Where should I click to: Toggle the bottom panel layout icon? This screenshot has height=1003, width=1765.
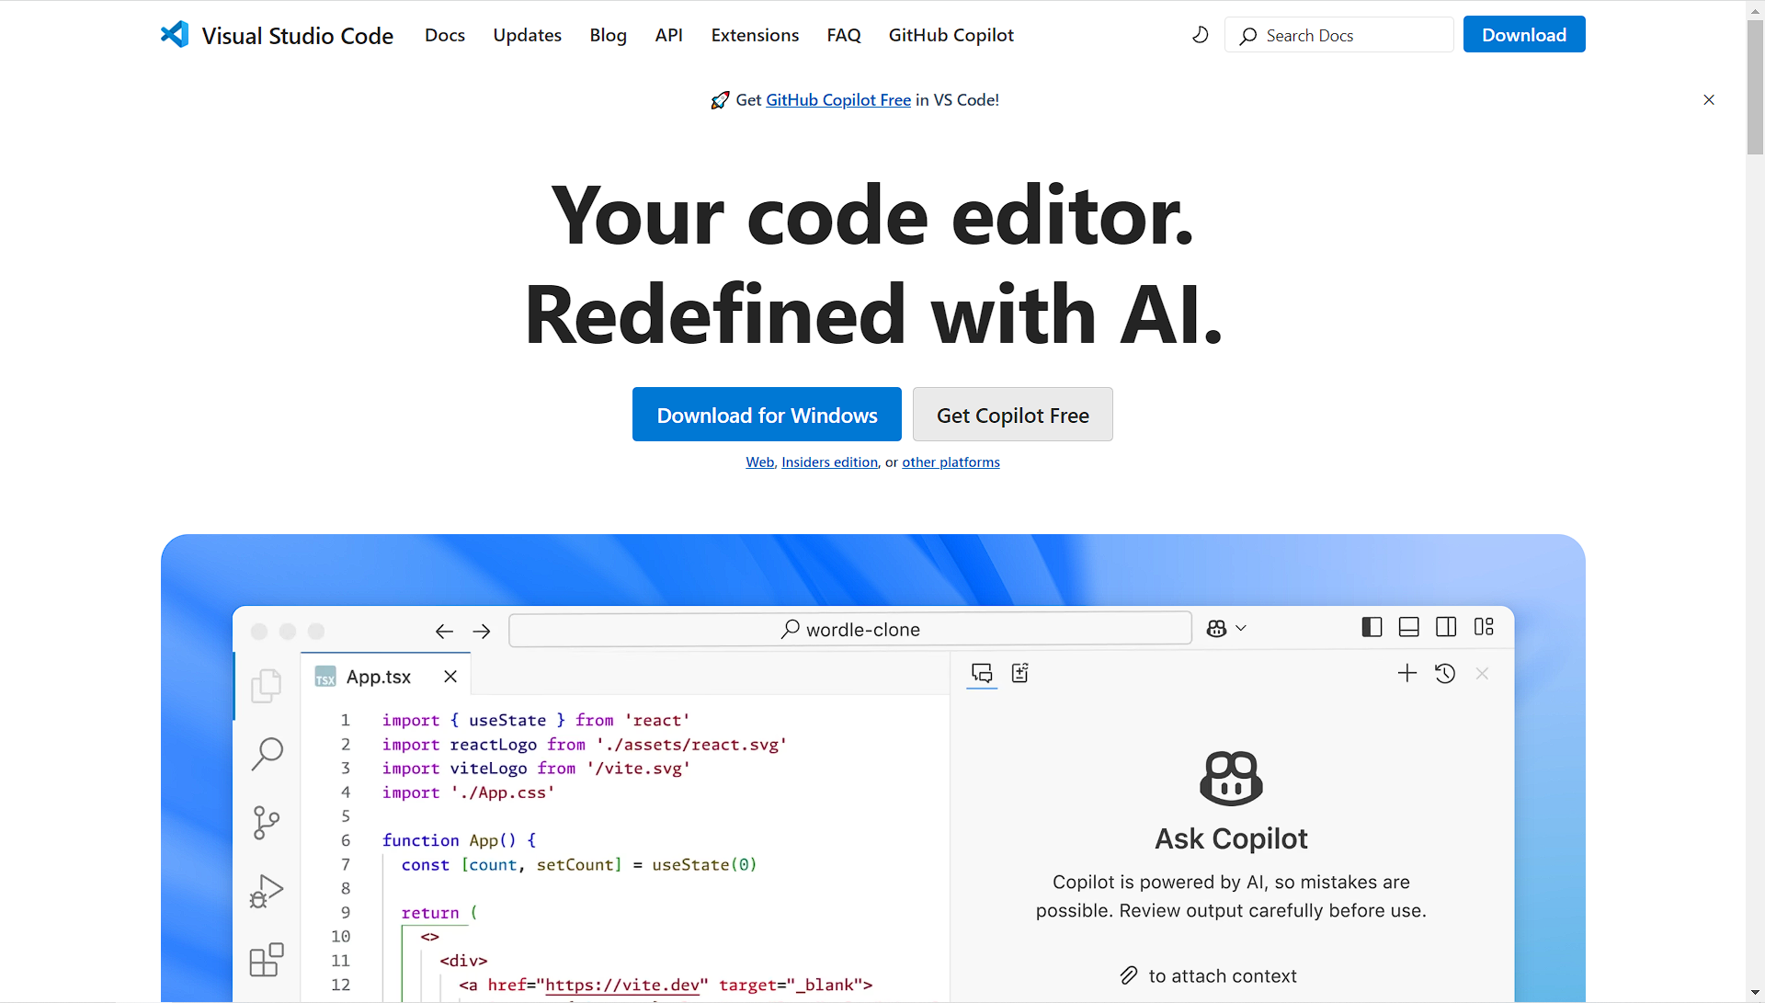(1408, 628)
